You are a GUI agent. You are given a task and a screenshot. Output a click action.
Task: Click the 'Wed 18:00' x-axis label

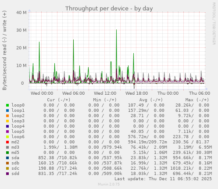137,93
